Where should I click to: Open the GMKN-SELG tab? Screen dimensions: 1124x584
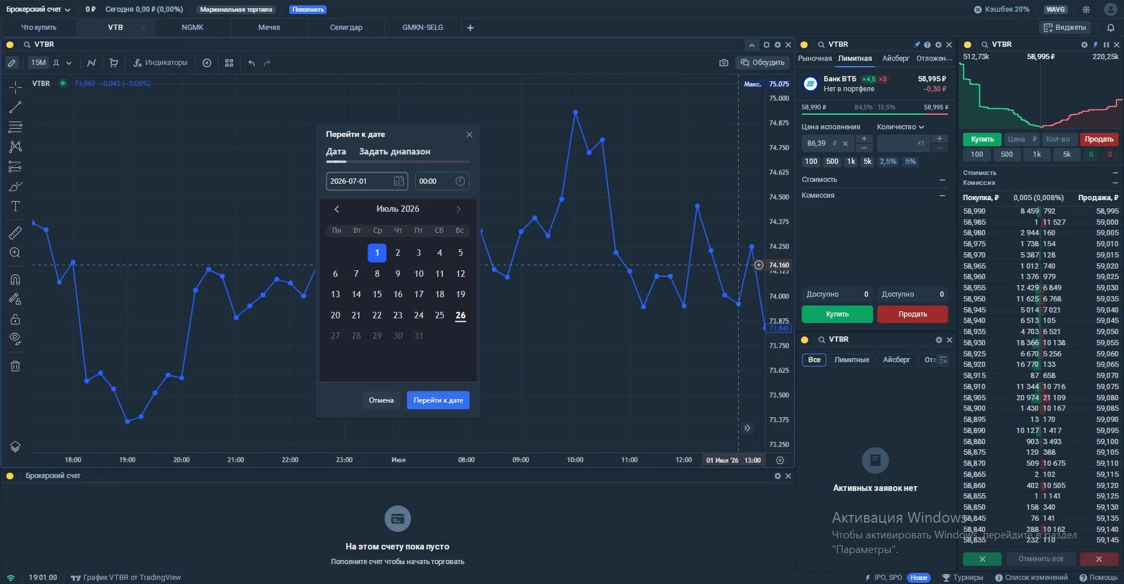423,28
